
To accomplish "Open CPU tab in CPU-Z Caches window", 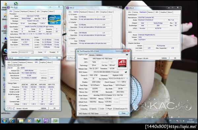I will click(x=70, y=12).
